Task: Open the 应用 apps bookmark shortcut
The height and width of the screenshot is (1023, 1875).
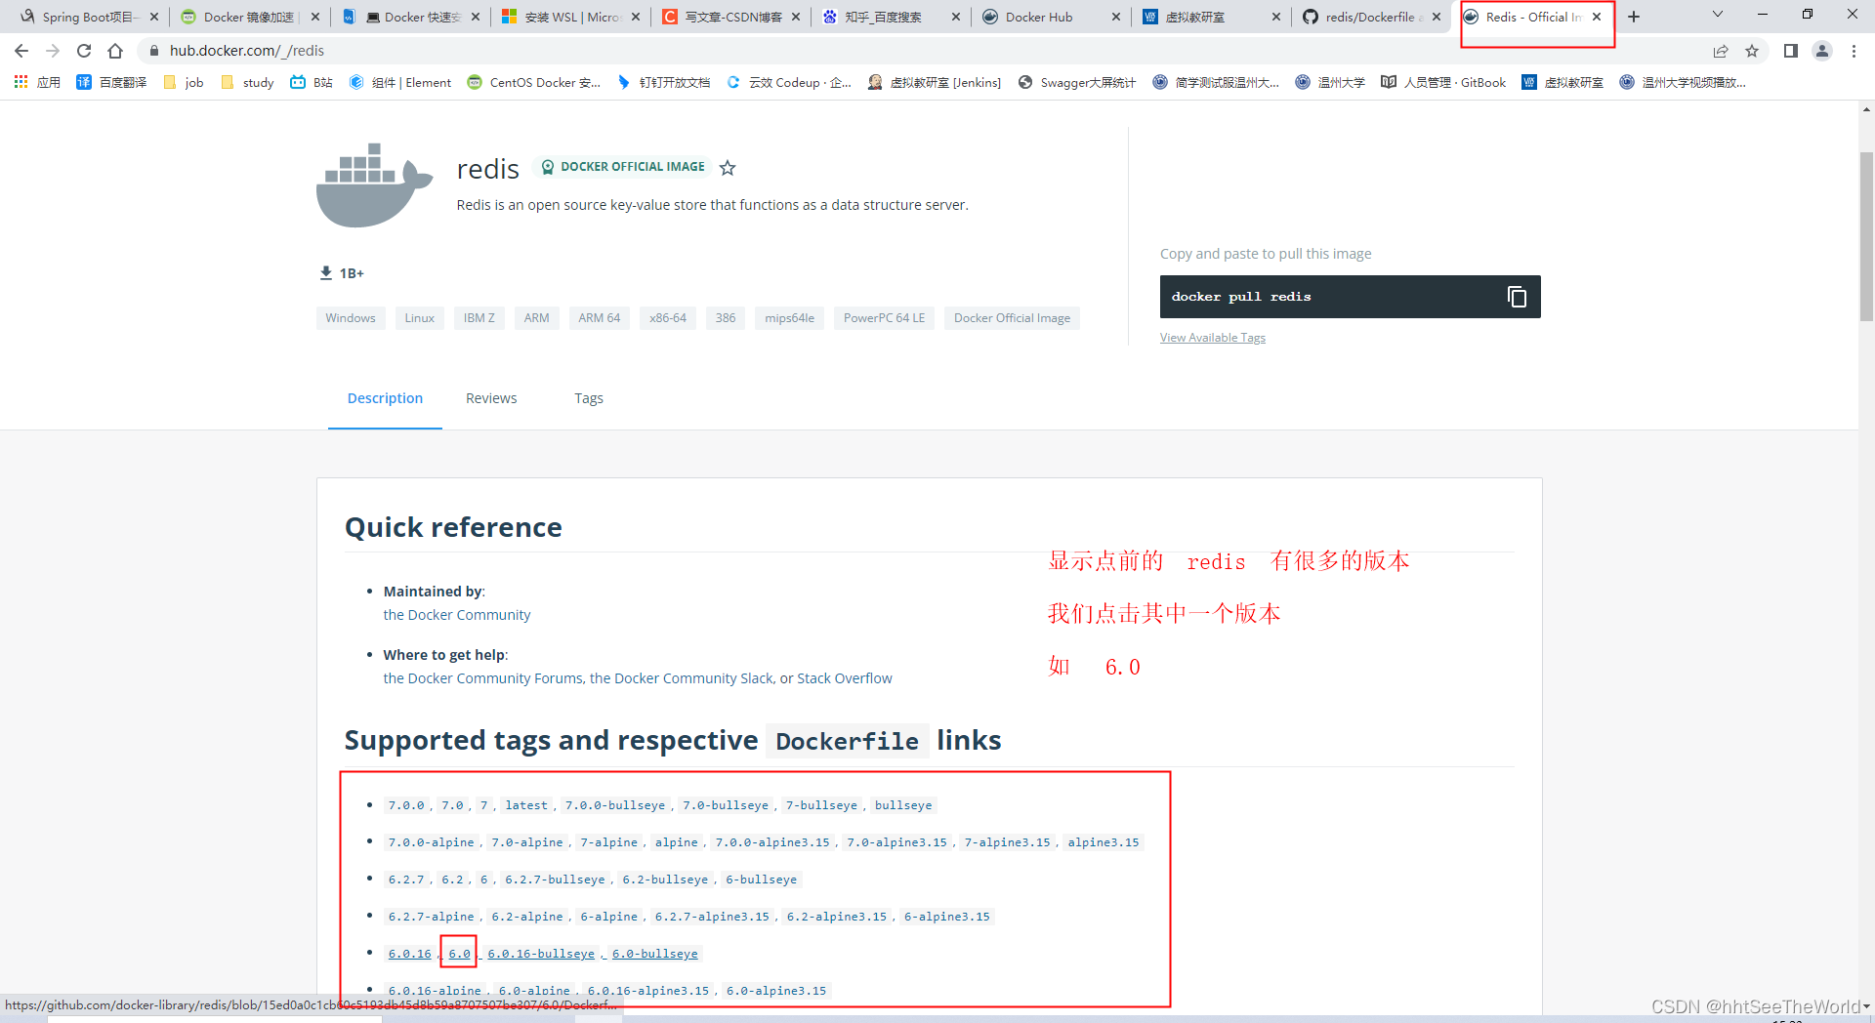Action: (x=37, y=83)
